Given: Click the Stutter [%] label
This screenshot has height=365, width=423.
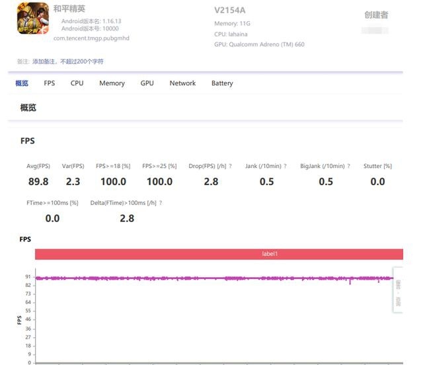Looking at the screenshot, I should pyautogui.click(x=377, y=166).
